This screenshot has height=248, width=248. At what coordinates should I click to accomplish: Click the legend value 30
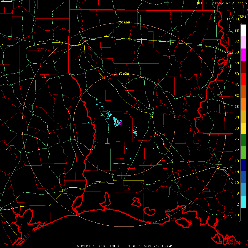point(237,128)
